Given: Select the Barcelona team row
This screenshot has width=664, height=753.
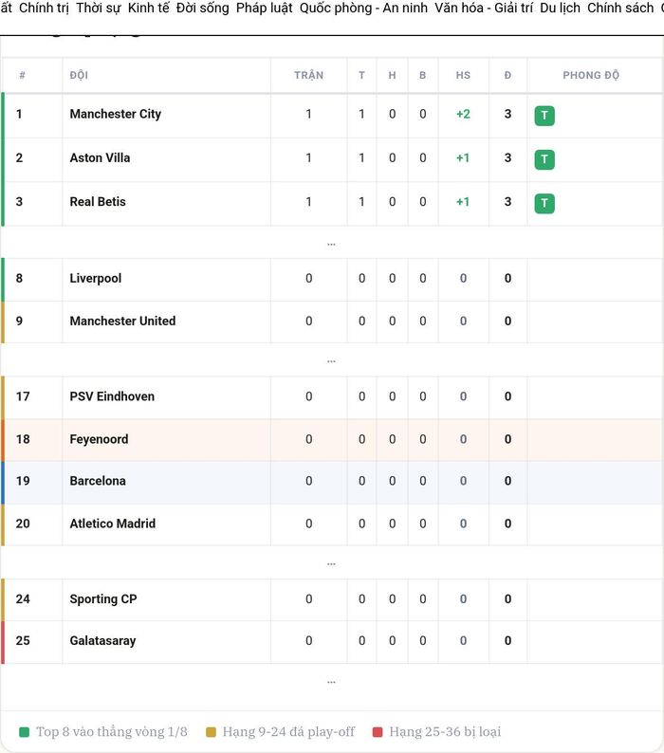Looking at the screenshot, I should [x=332, y=481].
